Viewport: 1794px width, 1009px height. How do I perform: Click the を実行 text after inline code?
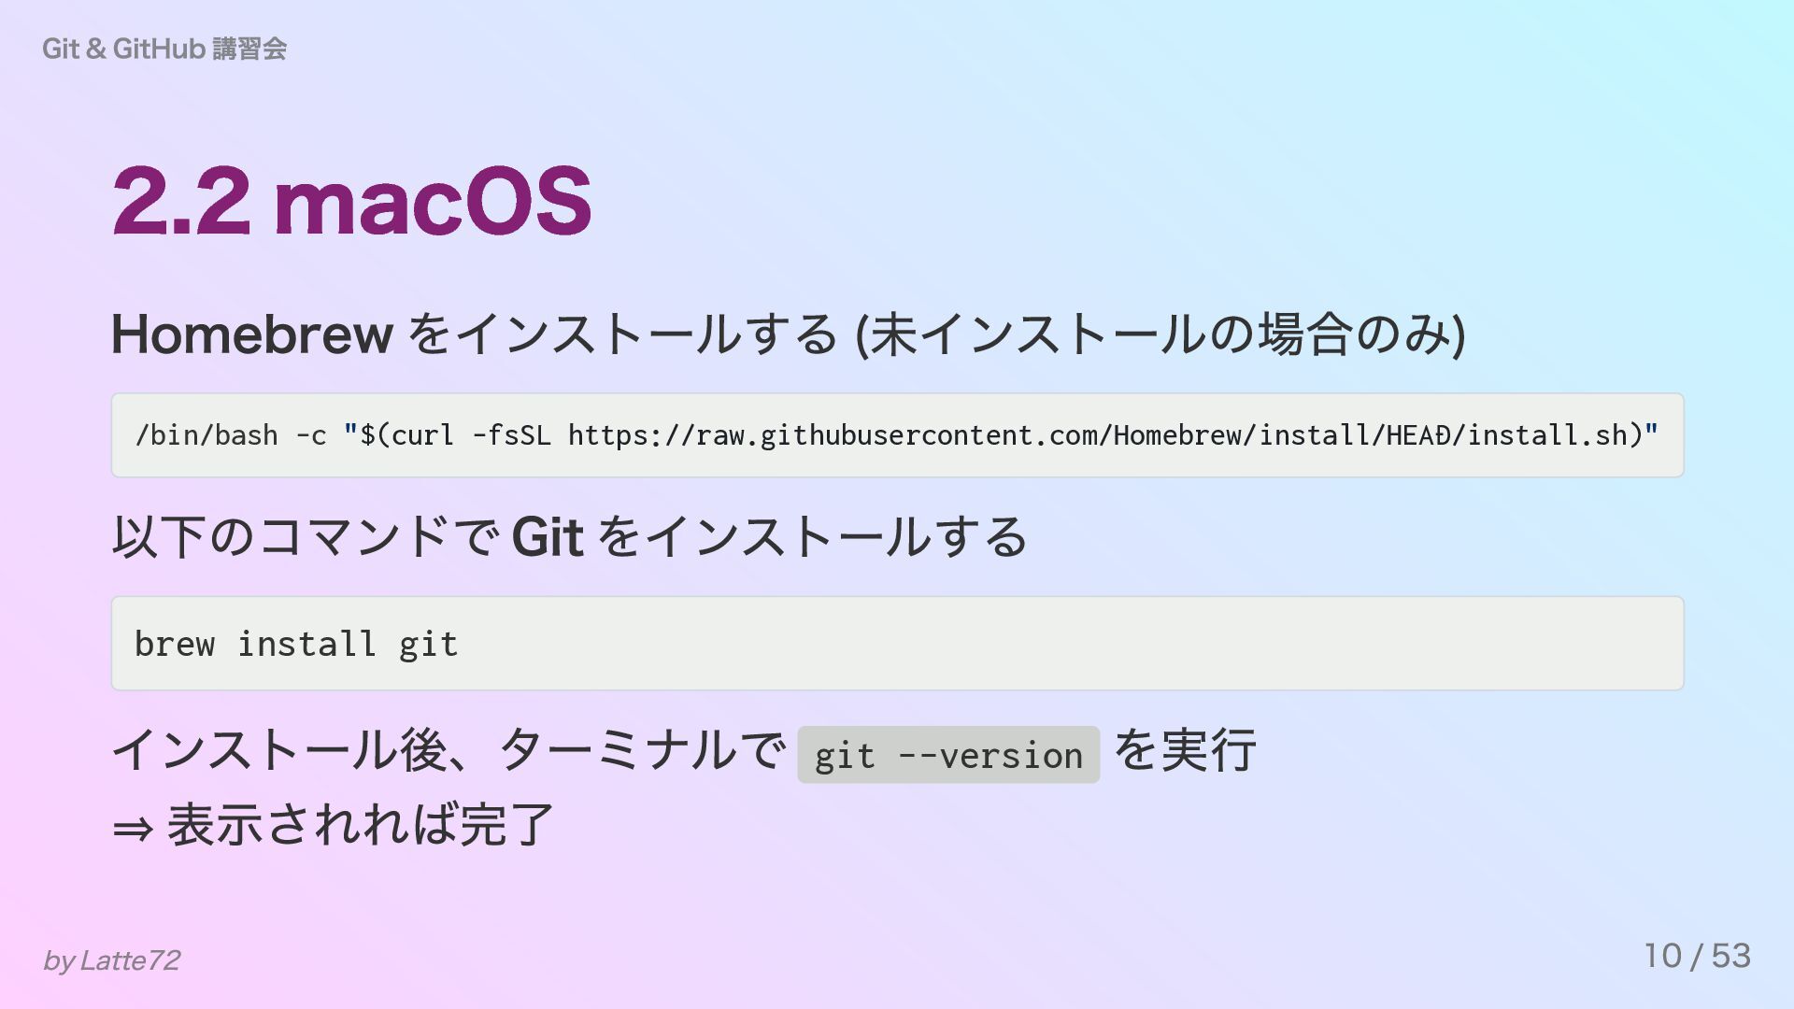coord(1185,750)
